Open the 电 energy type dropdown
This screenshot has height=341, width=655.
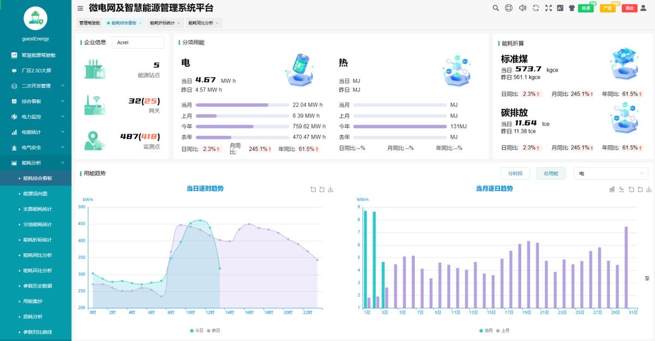tap(611, 174)
